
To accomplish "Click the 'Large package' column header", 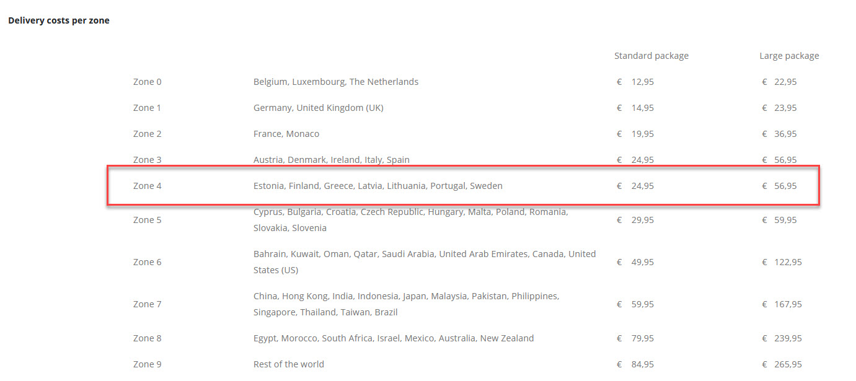I will pyautogui.click(x=788, y=56).
